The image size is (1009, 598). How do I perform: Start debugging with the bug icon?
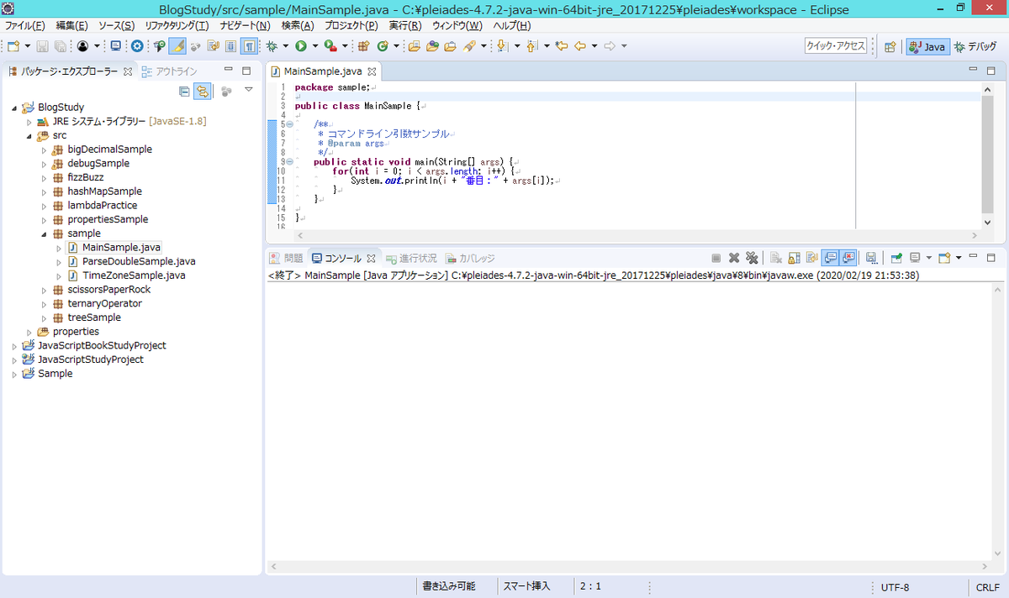point(272,46)
